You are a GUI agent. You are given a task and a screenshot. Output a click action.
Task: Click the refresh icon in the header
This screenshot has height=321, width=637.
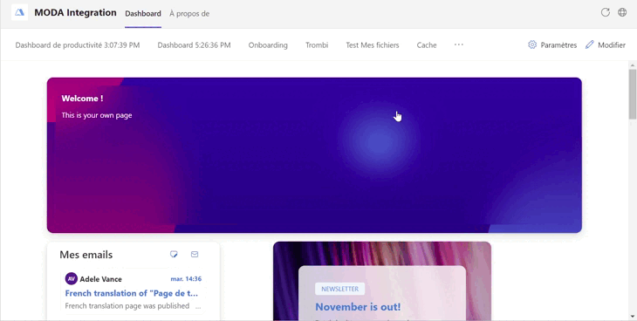(x=606, y=12)
